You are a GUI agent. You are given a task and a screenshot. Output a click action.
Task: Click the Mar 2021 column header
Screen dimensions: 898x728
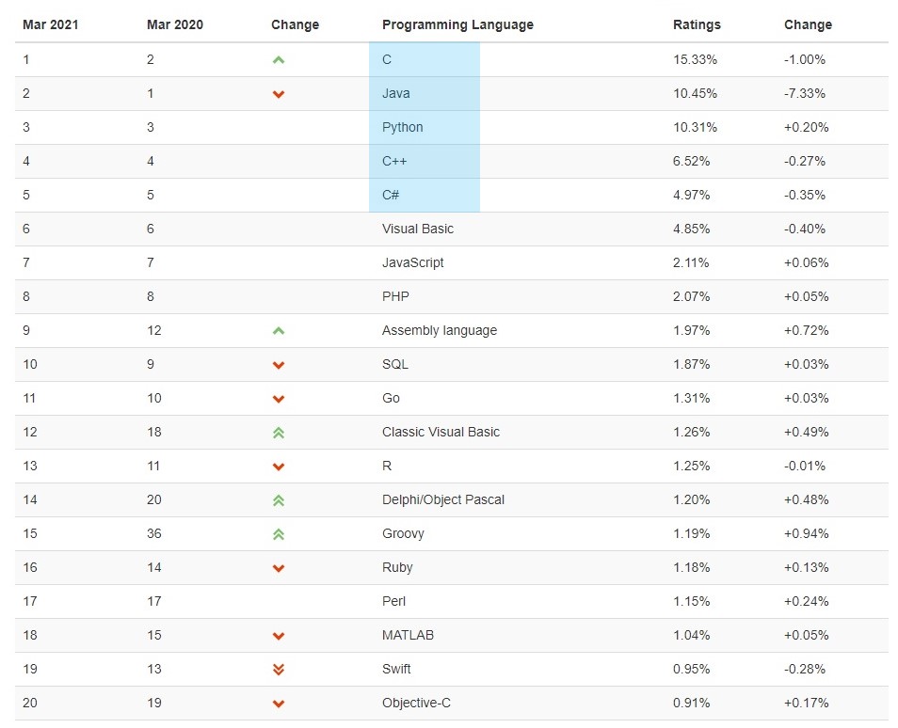51,24
